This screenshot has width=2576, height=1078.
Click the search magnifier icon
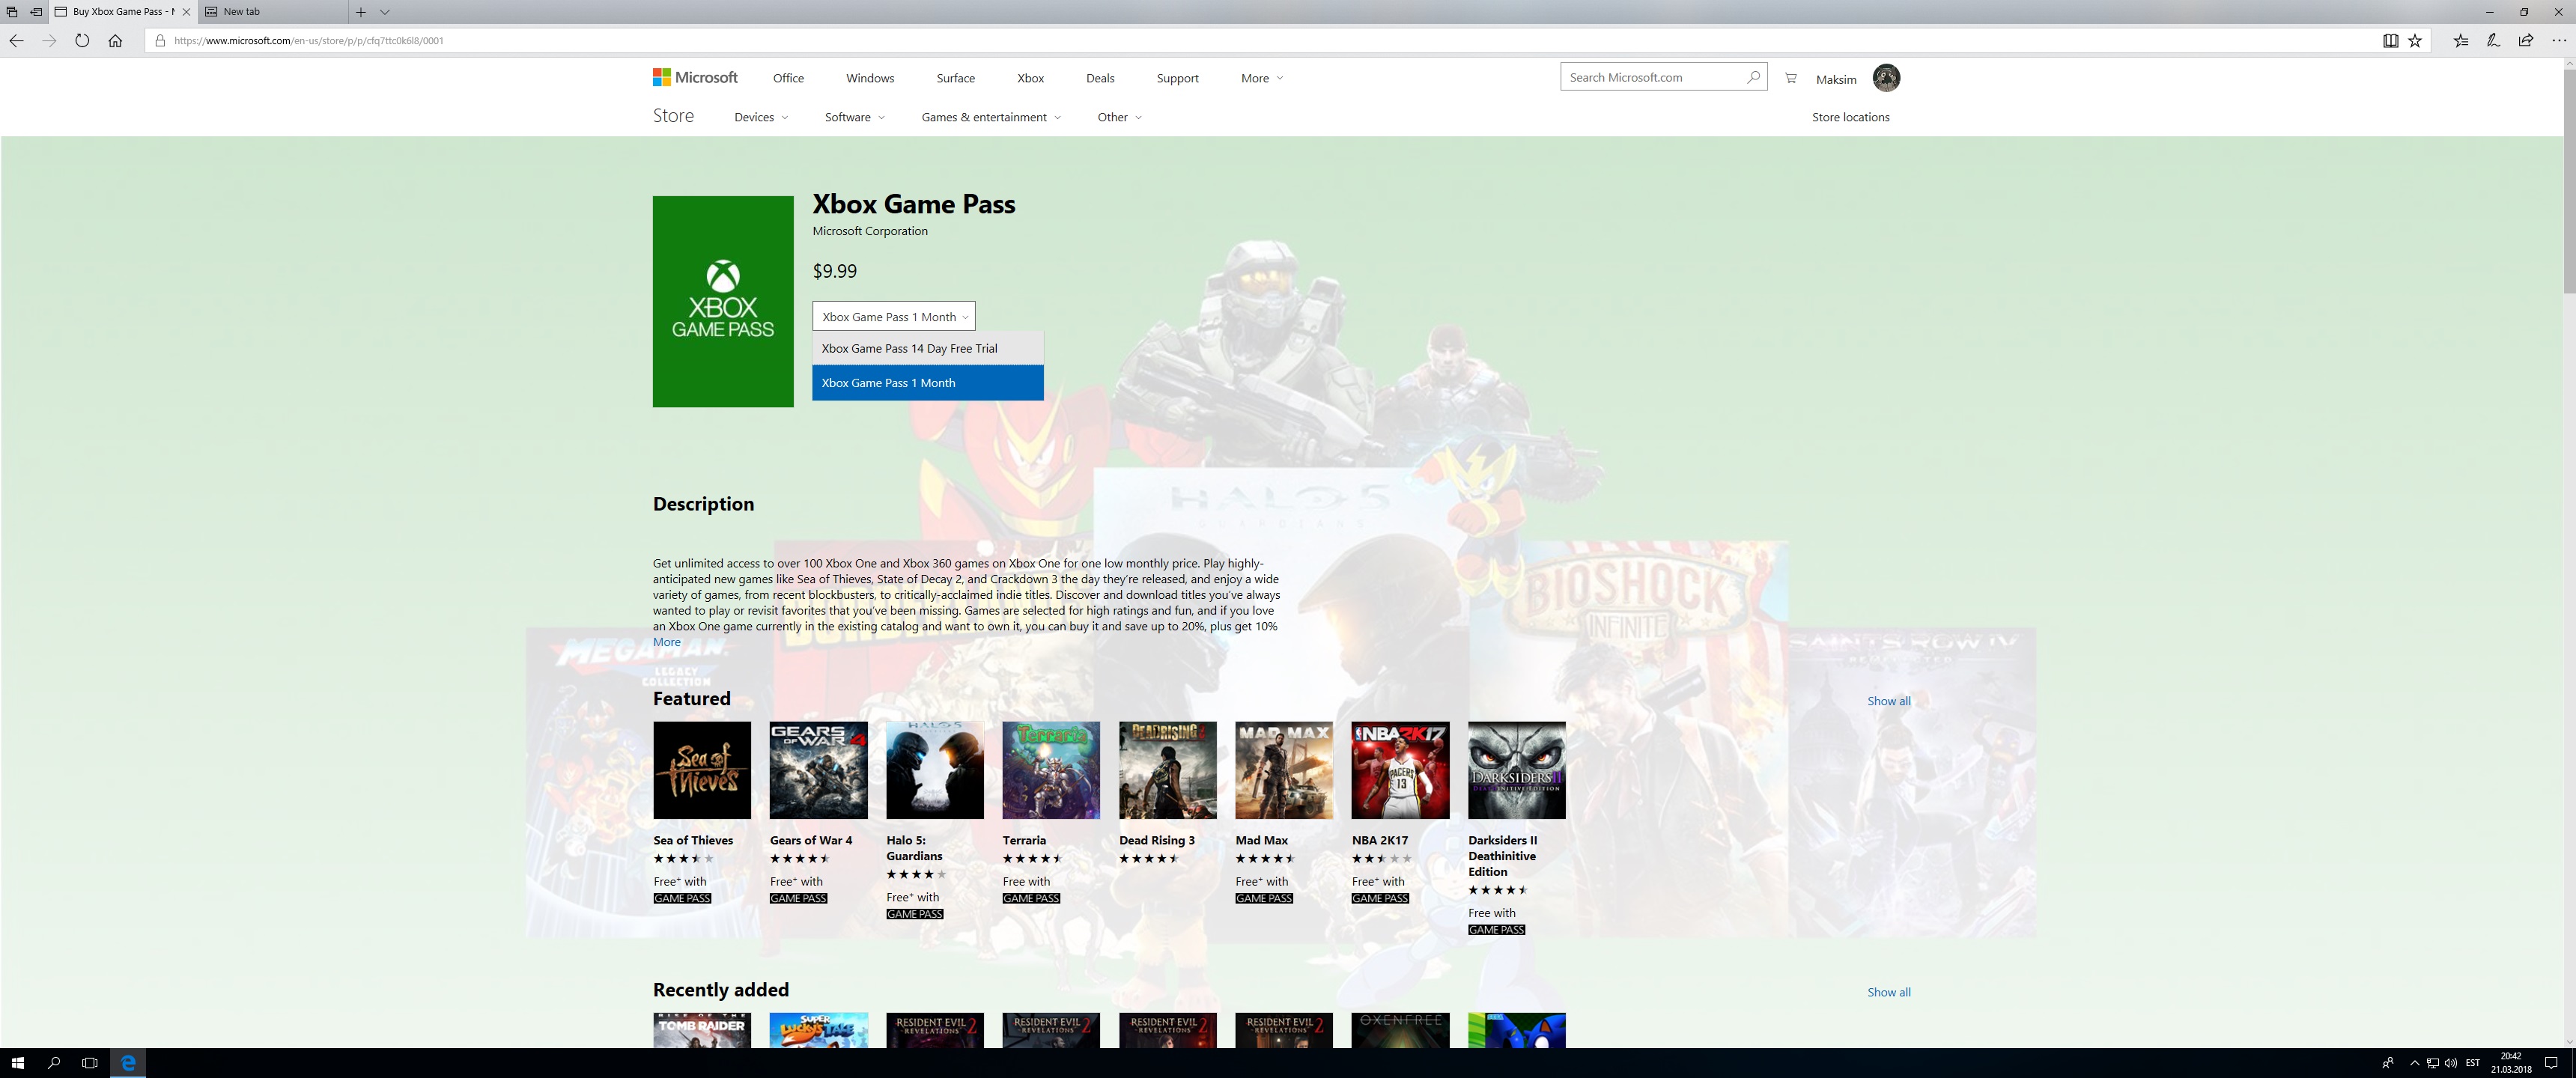1753,77
